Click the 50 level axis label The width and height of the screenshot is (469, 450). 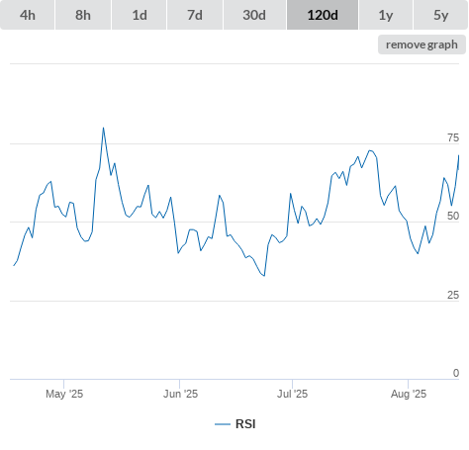(x=453, y=216)
